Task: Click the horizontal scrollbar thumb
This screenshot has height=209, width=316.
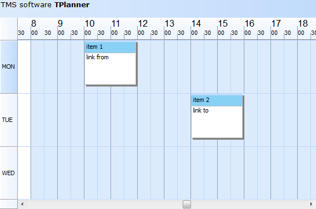Action: coord(187,205)
